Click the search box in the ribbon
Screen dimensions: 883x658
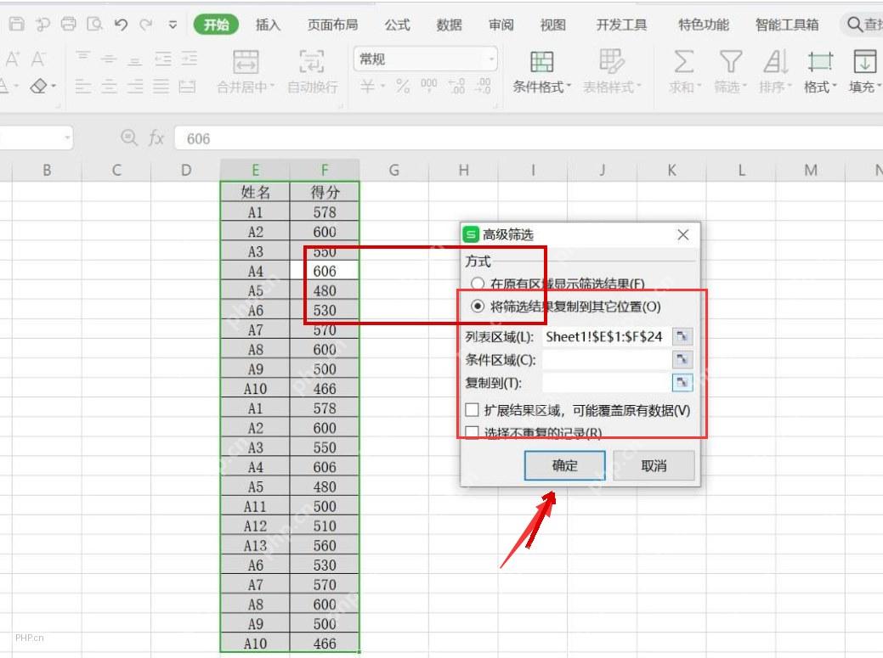pos(863,25)
